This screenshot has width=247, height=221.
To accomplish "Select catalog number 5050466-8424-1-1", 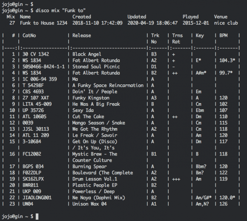I will [x=44, y=67].
